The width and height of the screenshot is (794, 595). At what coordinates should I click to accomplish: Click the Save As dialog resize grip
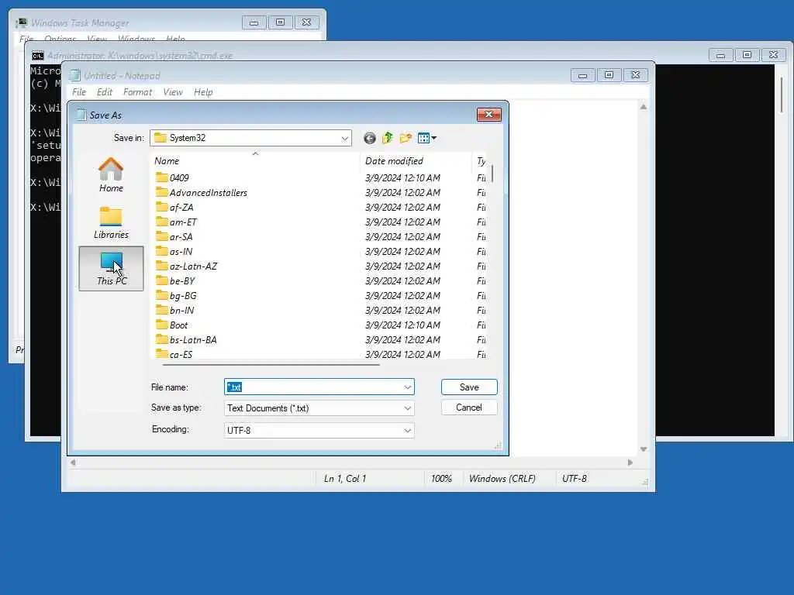499,445
